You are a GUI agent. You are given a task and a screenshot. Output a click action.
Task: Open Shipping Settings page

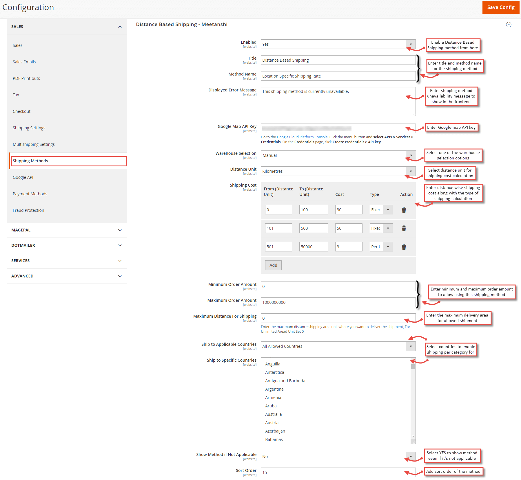(x=29, y=128)
